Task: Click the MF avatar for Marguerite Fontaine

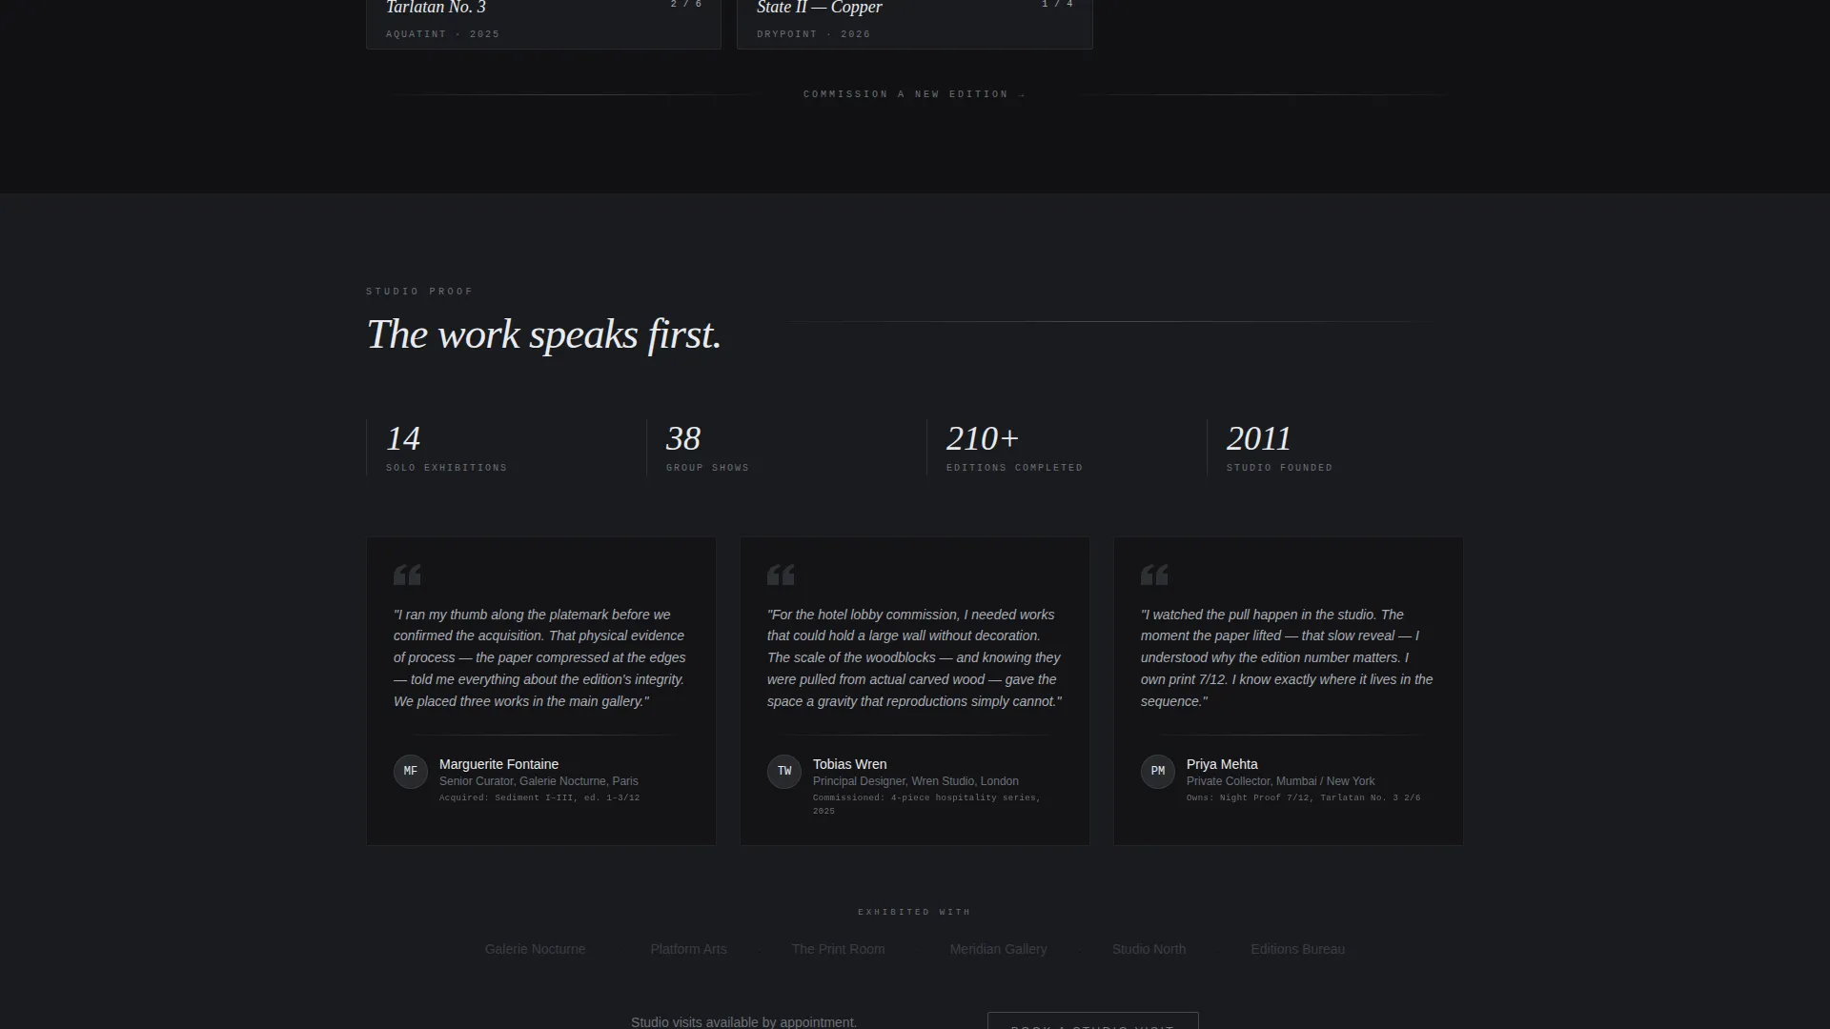Action: click(x=411, y=772)
